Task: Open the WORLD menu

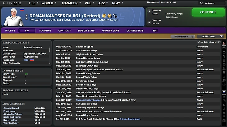Action: 47,3
